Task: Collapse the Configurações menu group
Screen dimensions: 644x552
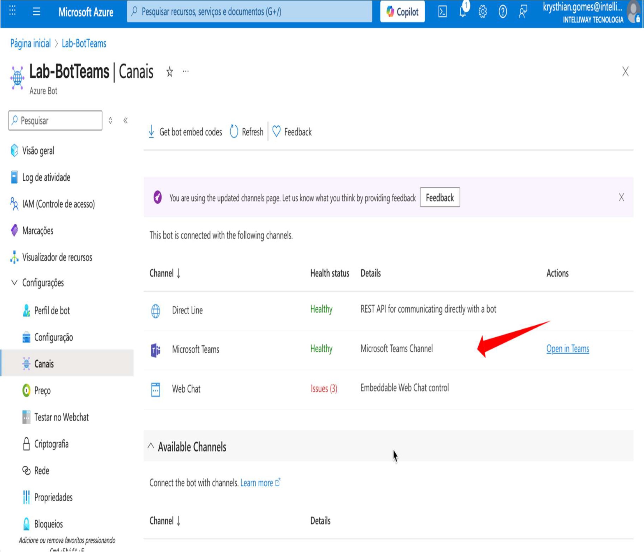Action: coord(14,282)
